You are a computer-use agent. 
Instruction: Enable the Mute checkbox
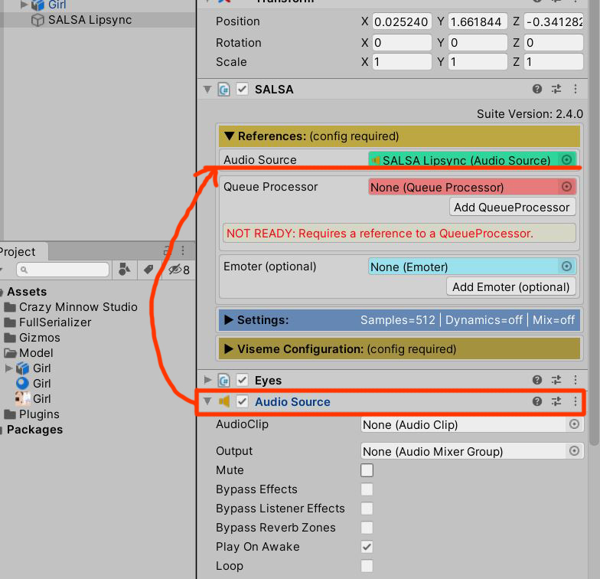click(367, 470)
